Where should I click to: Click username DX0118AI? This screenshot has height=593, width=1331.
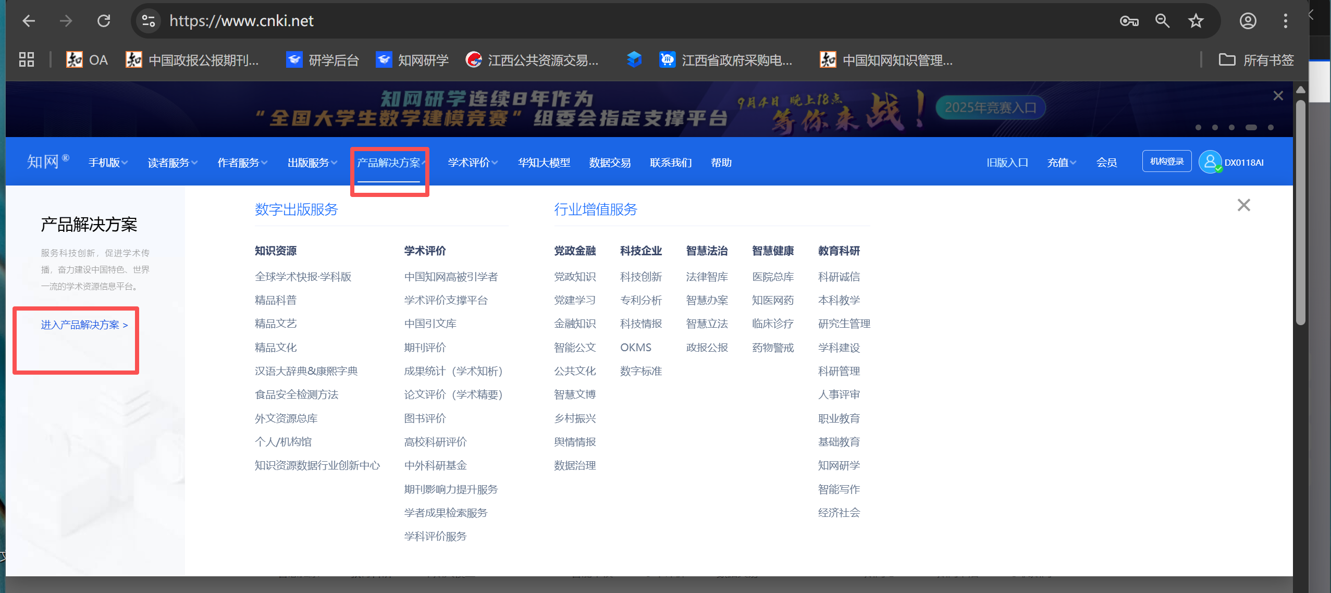1244,163
